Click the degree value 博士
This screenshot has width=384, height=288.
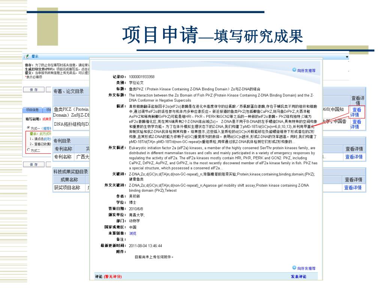click(132, 202)
